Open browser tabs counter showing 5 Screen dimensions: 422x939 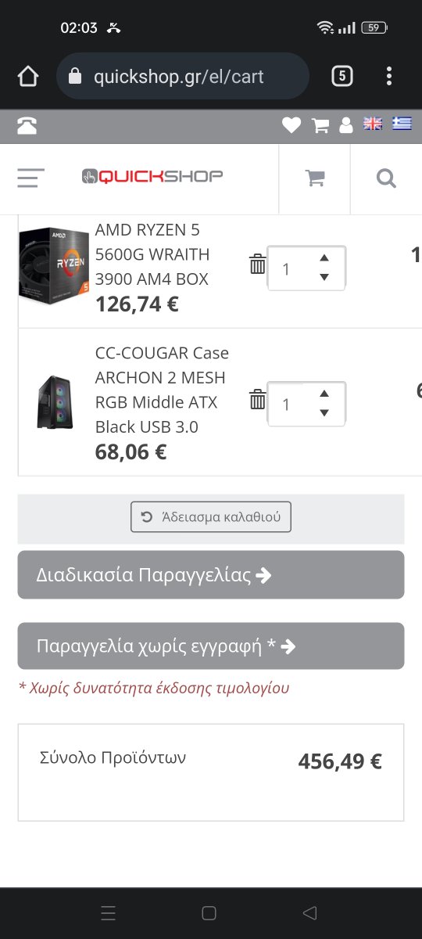342,76
